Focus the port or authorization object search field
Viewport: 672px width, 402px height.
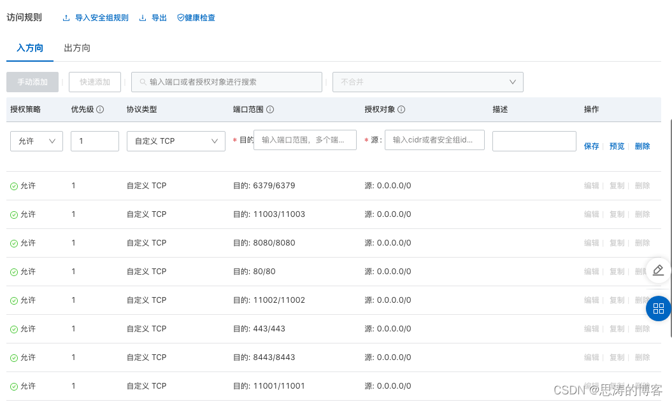click(x=227, y=82)
